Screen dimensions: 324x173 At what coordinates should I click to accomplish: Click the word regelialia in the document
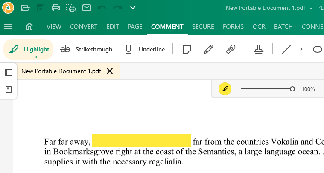tap(166, 162)
